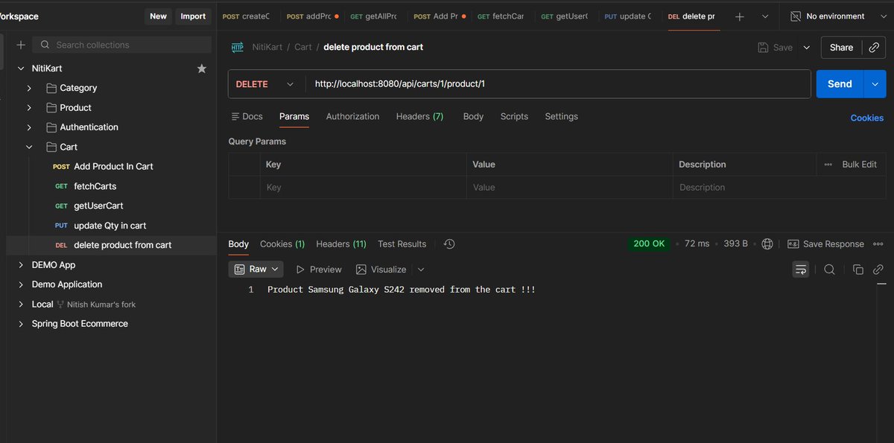Open the request Body tab
894x443 pixels.
(x=473, y=116)
